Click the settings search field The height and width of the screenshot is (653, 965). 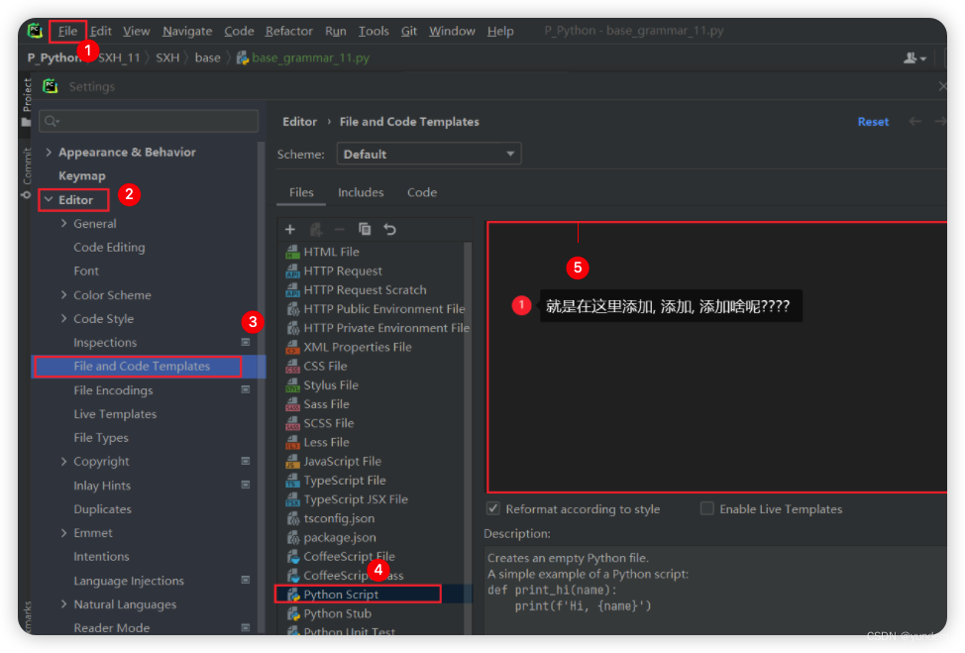click(149, 121)
